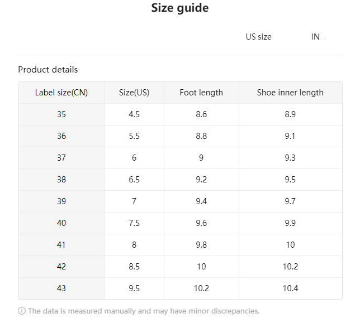Click US size 7 cell
The image size is (360, 323).
[x=134, y=201]
